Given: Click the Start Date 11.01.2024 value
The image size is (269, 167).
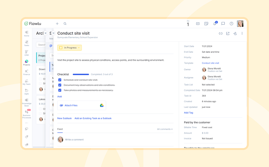Looking at the screenshot, I should (x=207, y=46).
